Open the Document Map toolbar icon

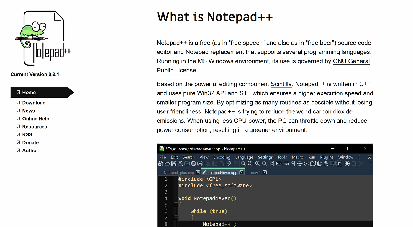point(313,163)
